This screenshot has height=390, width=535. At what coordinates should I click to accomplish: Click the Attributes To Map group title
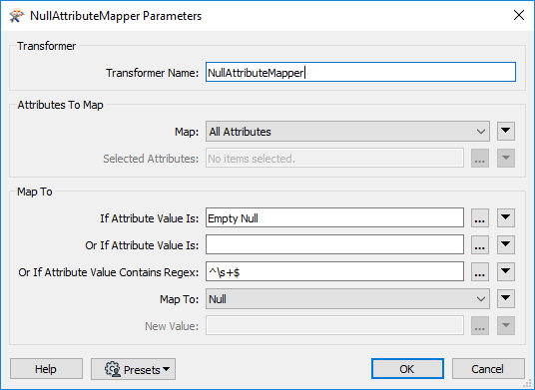[x=61, y=105]
